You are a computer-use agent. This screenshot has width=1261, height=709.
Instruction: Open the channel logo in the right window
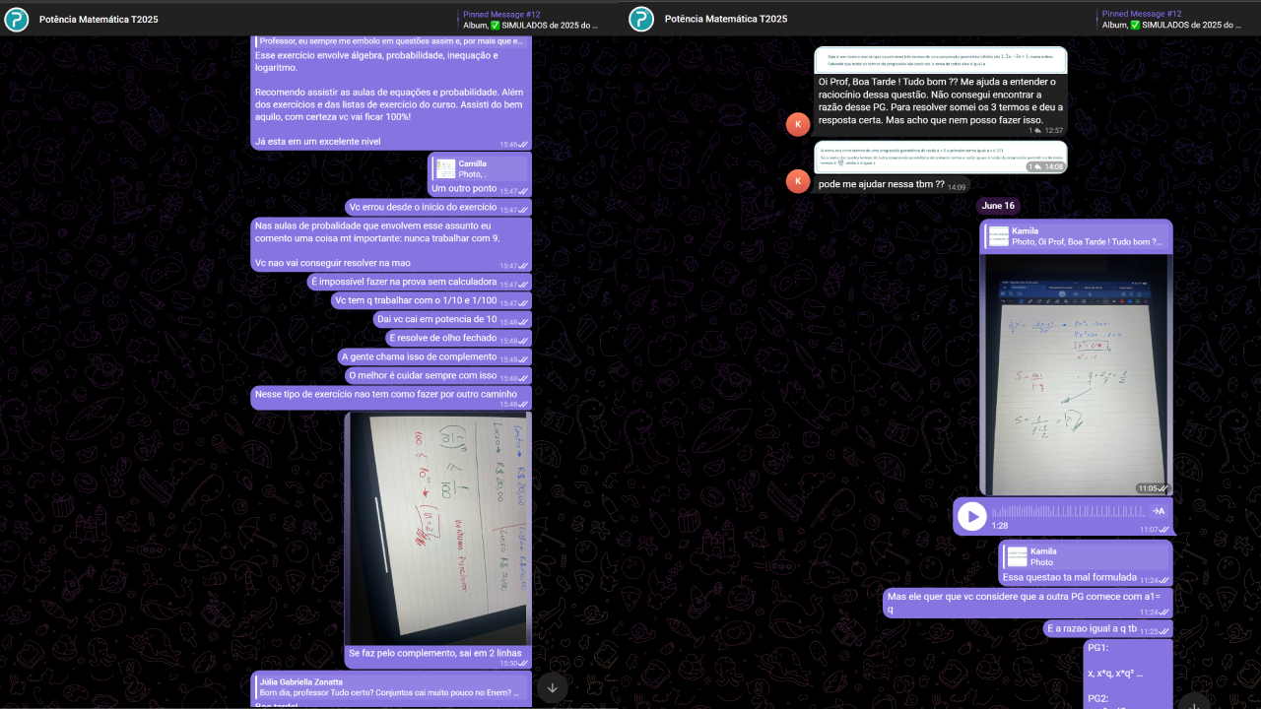pyautogui.click(x=641, y=19)
